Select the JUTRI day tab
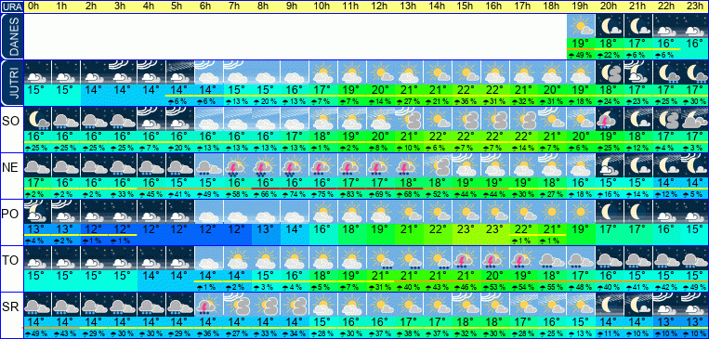Viewport: 709px width, 339px height. point(11,83)
